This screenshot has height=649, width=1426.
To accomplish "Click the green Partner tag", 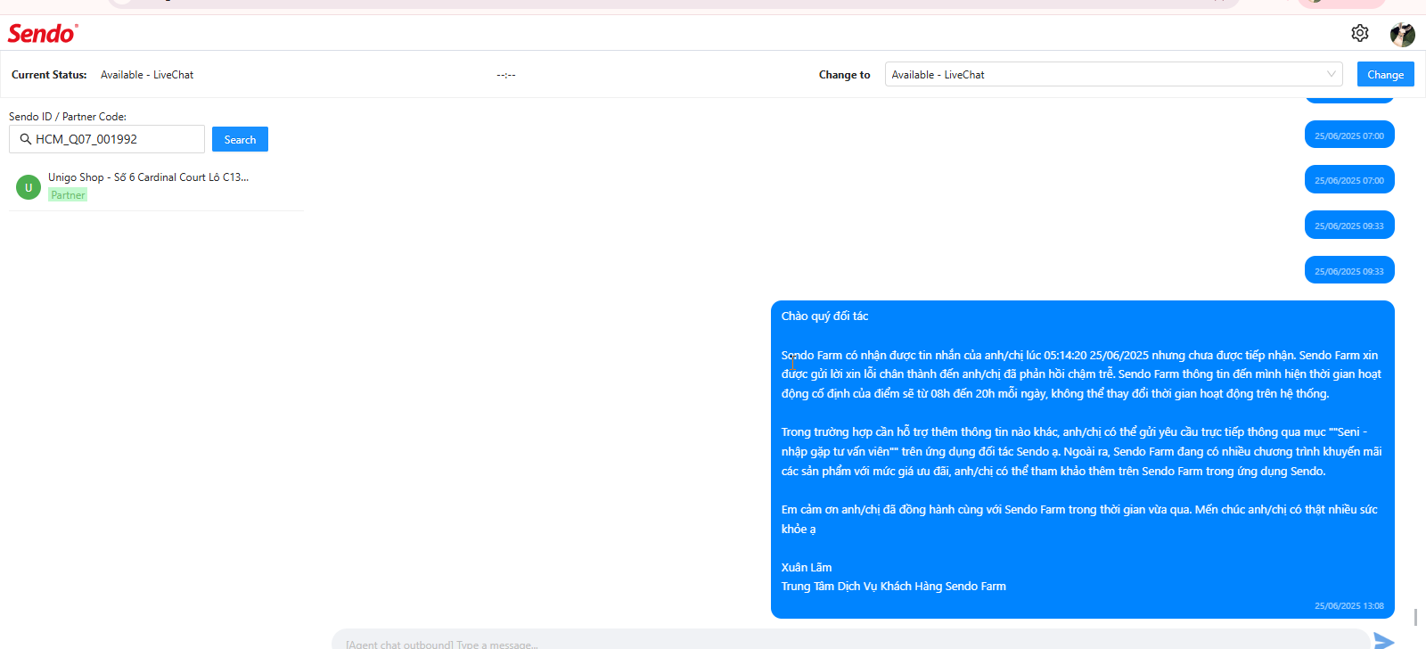I will click(68, 195).
